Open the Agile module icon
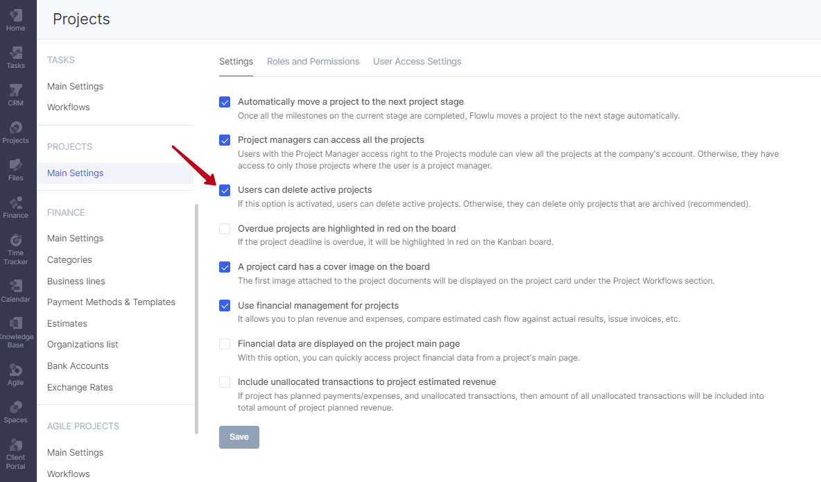This screenshot has width=821, height=482. (x=16, y=370)
